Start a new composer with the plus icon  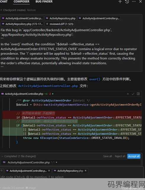pyautogui.click(x=120, y=1)
